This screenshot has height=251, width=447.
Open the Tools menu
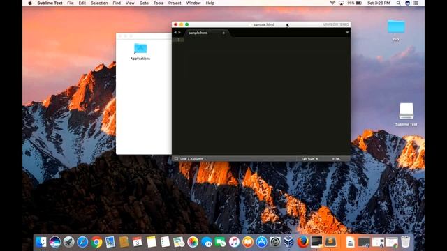coord(159,3)
